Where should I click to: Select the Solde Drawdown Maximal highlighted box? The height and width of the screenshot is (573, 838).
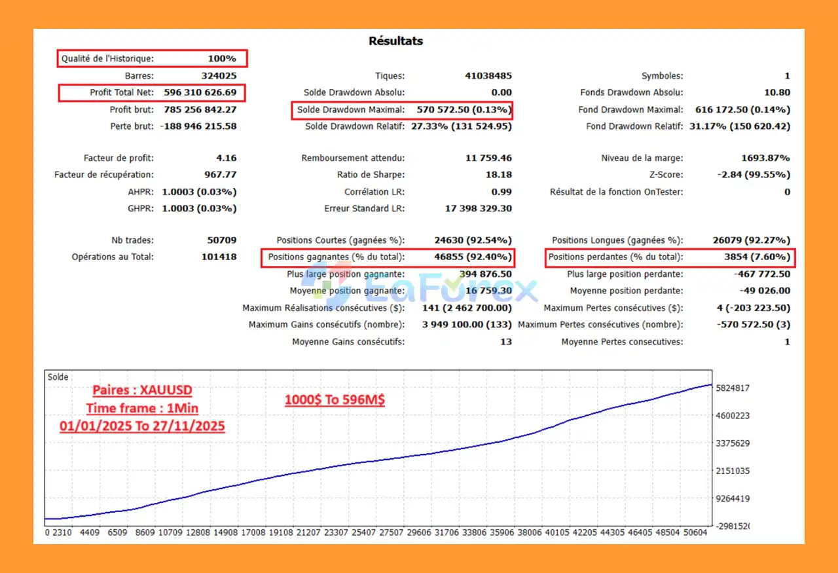click(x=402, y=109)
